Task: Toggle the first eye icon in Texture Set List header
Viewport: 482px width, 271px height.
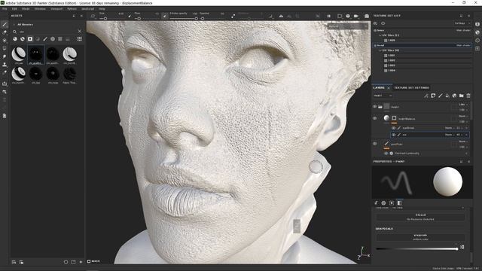Action: [x=375, y=23]
